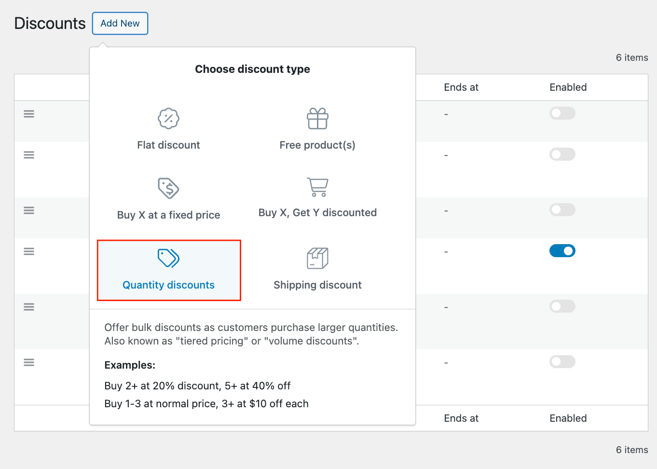Click the Add New button
The image size is (657, 469).
(x=120, y=23)
